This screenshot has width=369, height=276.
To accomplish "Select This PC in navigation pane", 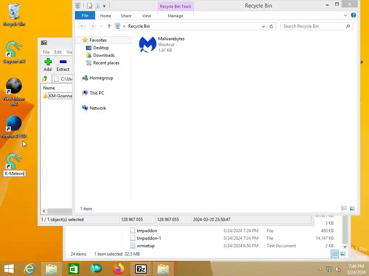I will (x=97, y=93).
